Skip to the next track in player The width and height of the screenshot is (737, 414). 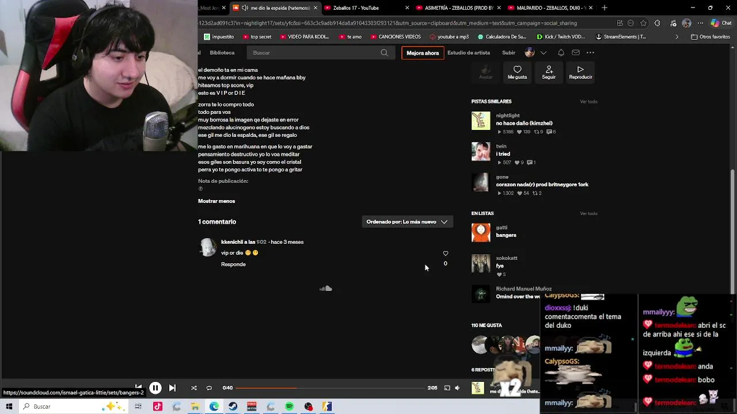[x=172, y=388]
